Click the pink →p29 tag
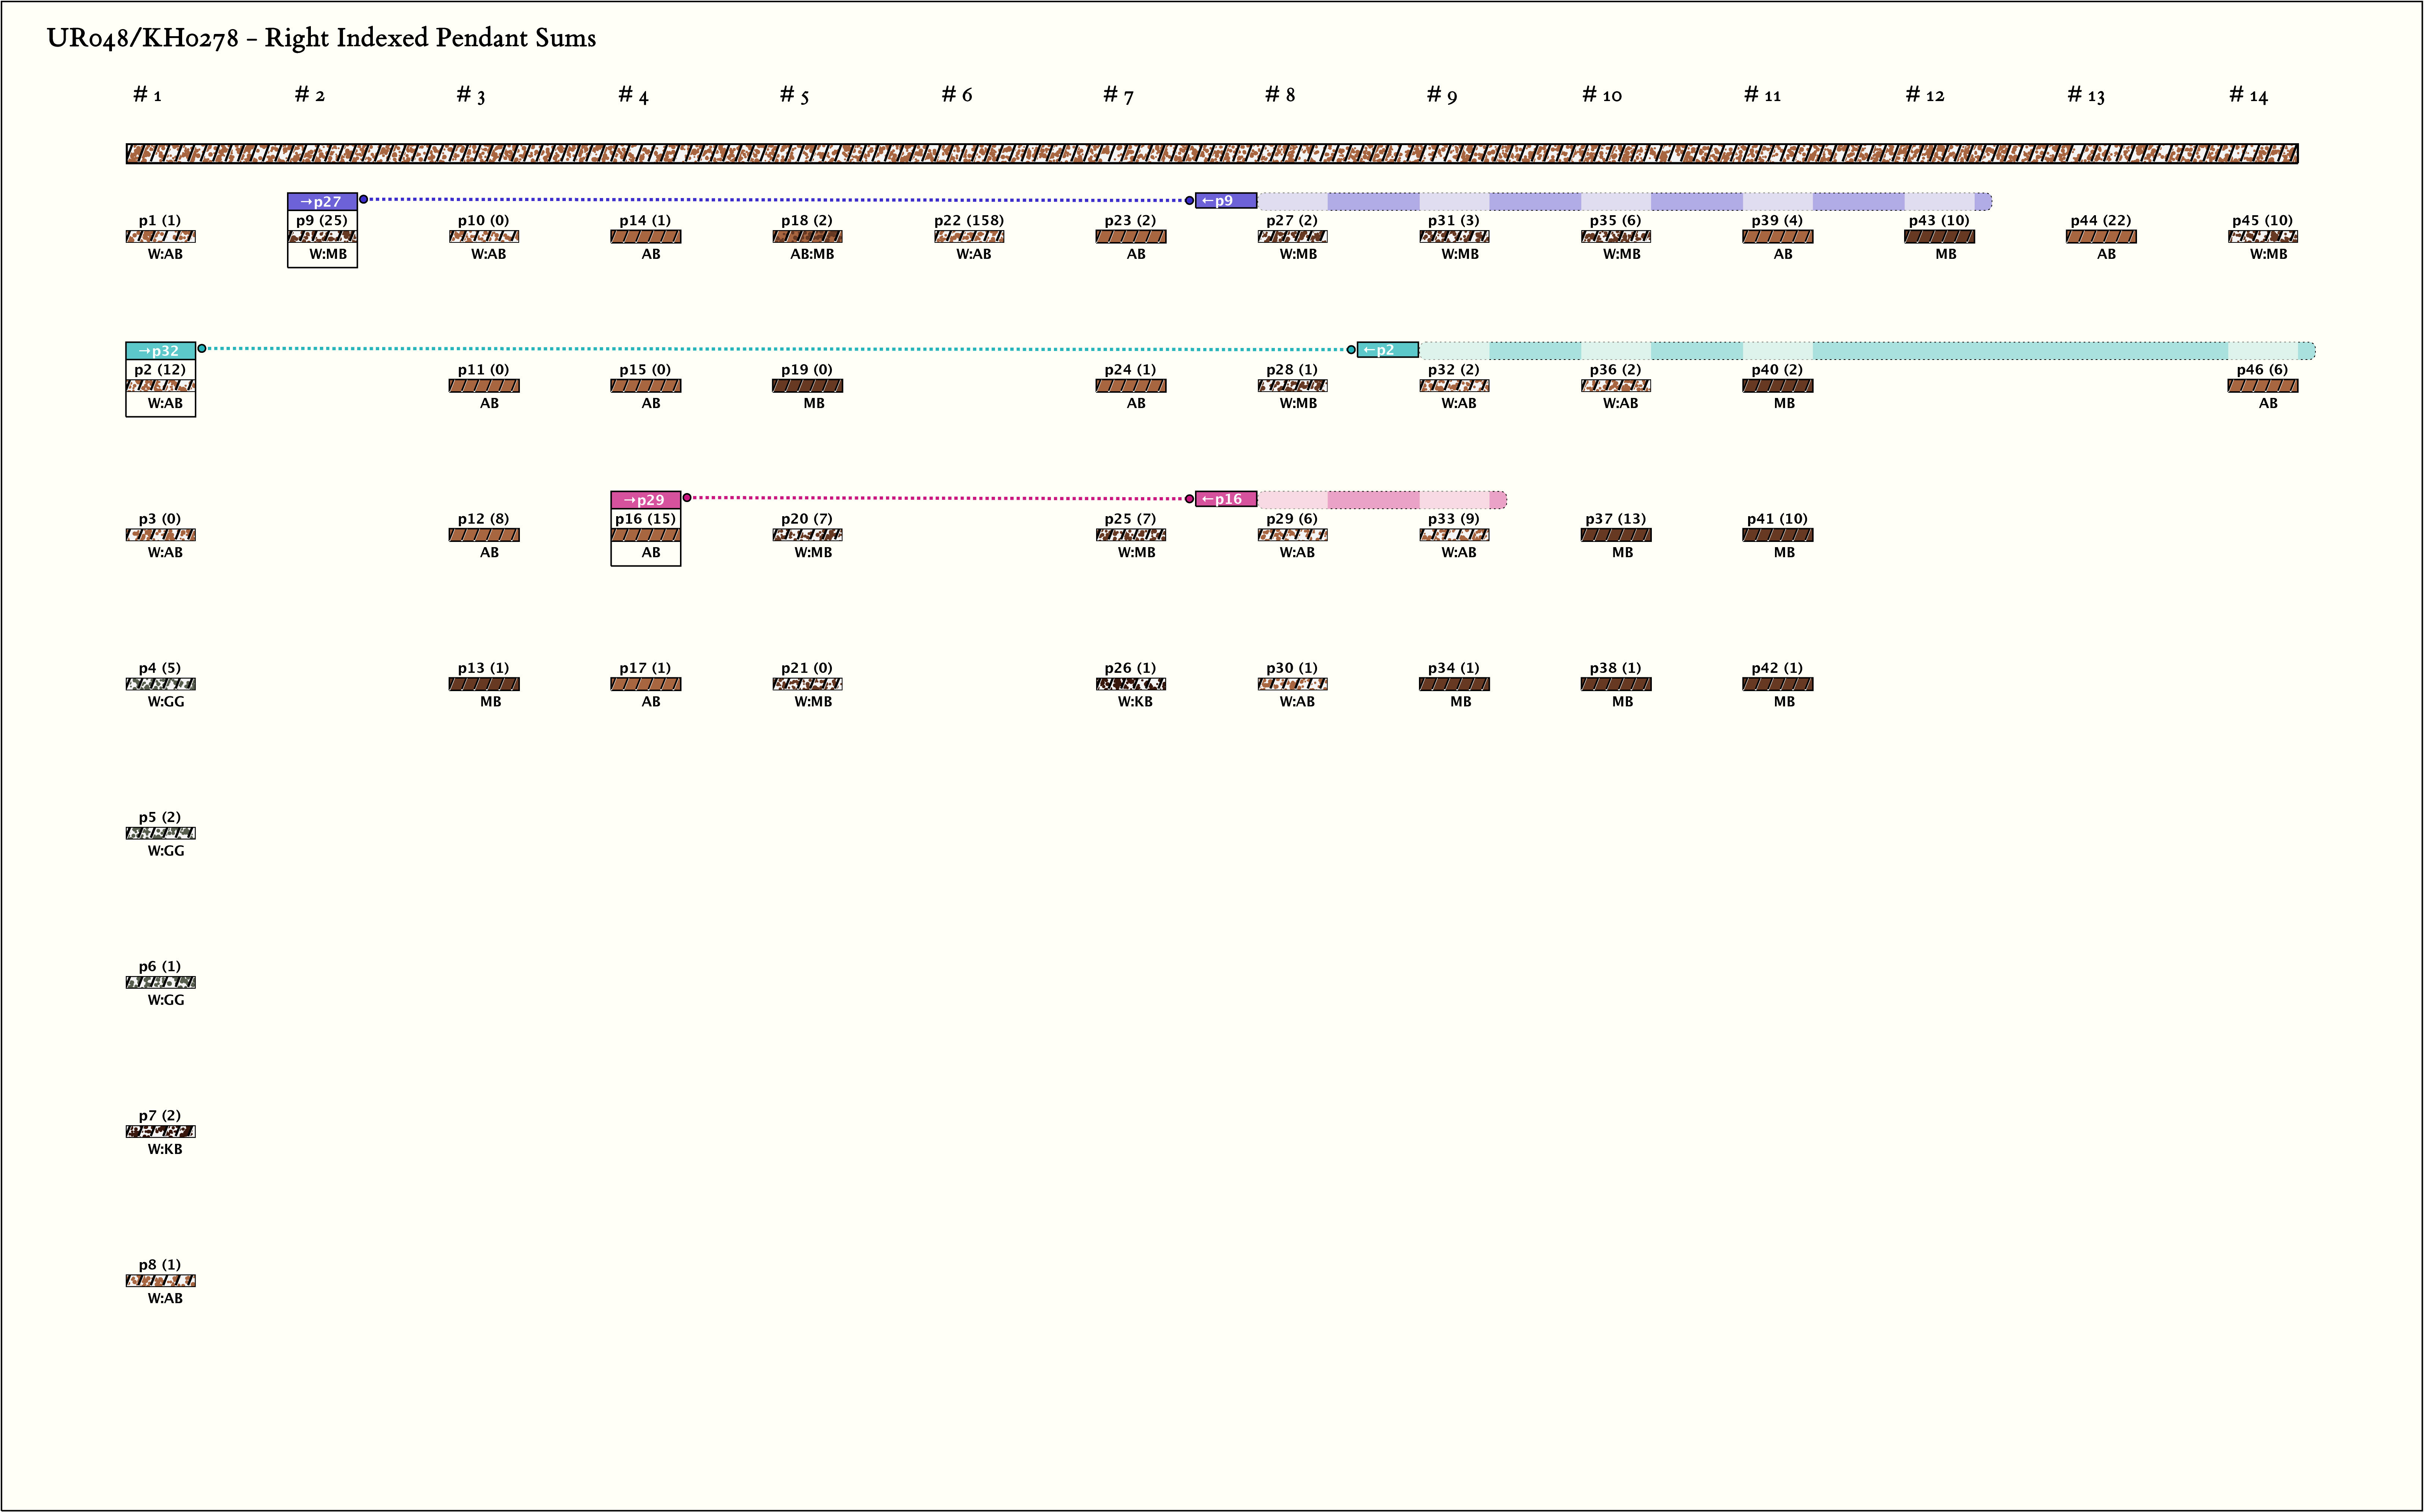The image size is (2424, 1512). click(x=645, y=500)
